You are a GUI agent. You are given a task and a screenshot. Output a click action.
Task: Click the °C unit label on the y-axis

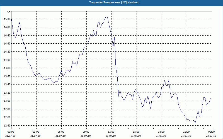coord(9,13)
